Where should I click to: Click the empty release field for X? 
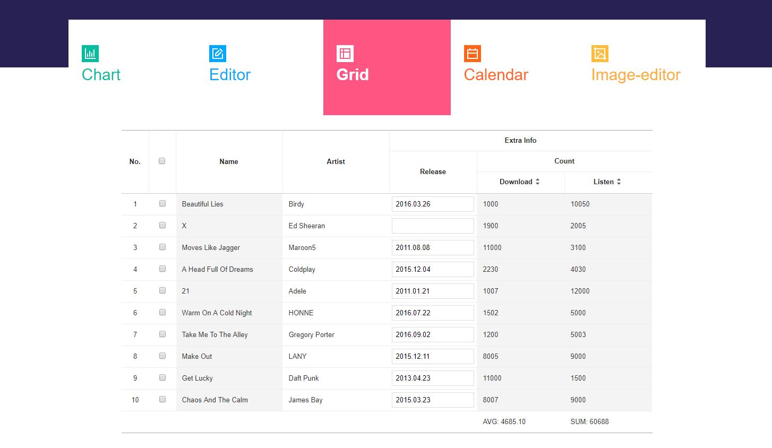click(433, 226)
